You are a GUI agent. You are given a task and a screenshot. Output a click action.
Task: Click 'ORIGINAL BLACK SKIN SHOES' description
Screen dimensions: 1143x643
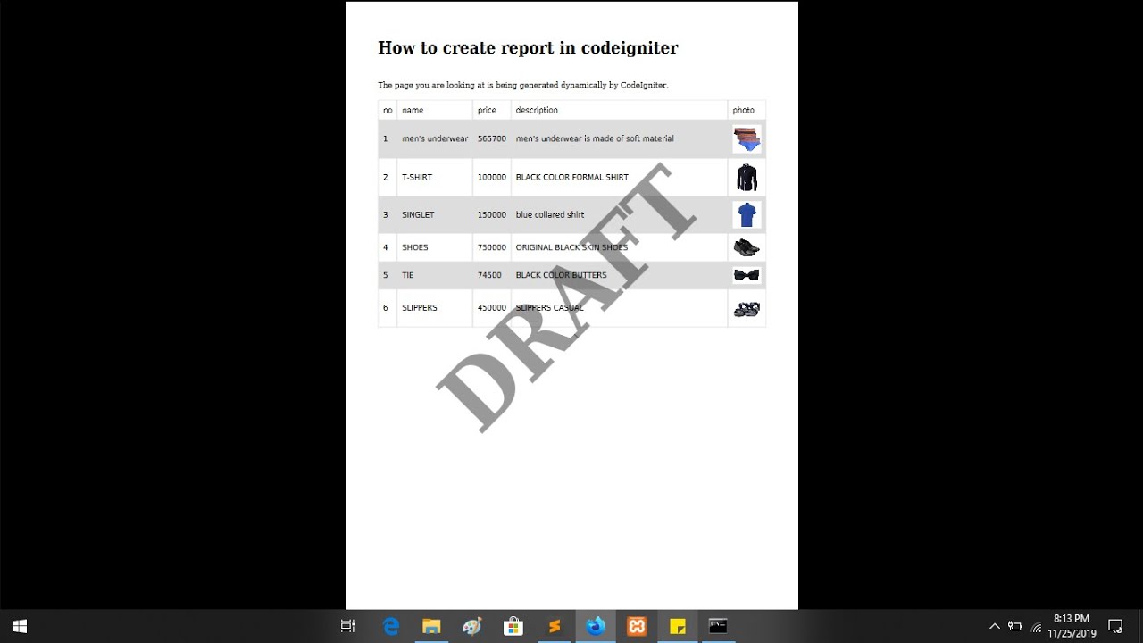click(571, 247)
